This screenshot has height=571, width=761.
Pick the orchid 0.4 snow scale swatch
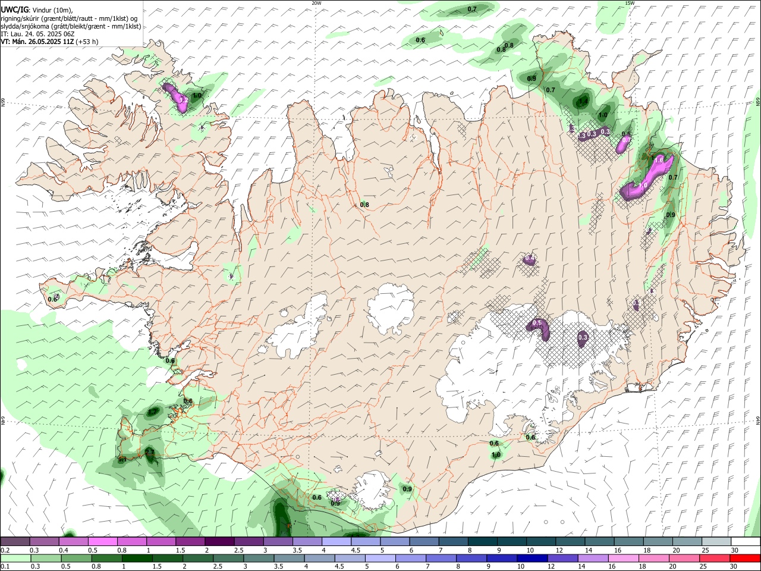[x=73, y=541]
